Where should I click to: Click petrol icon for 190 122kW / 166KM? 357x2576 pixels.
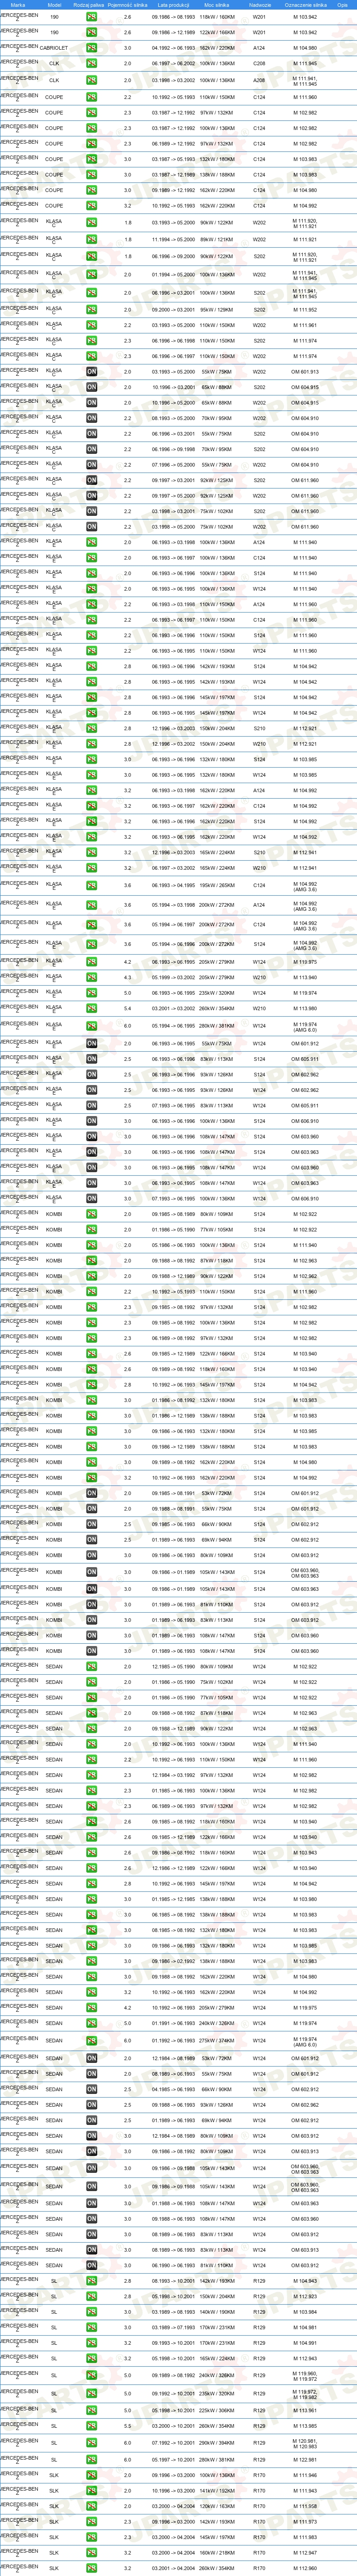(91, 32)
